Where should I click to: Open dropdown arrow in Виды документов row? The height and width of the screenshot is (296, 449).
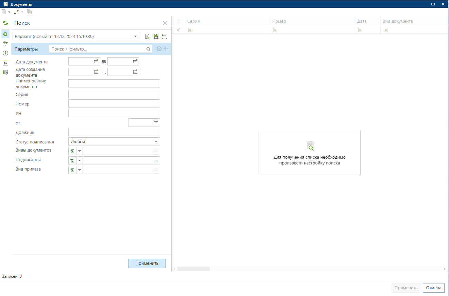[x=80, y=151]
